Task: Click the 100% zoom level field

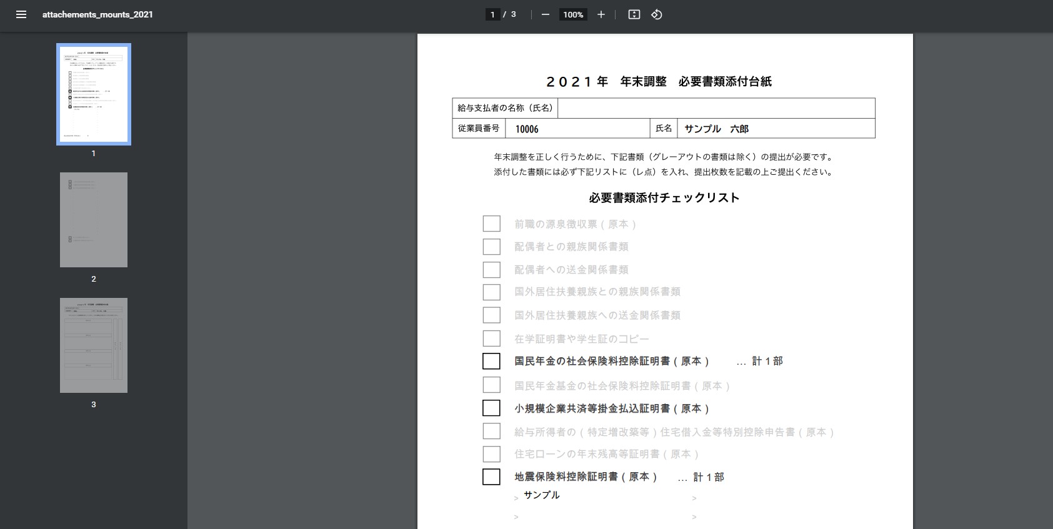Action: [x=572, y=14]
